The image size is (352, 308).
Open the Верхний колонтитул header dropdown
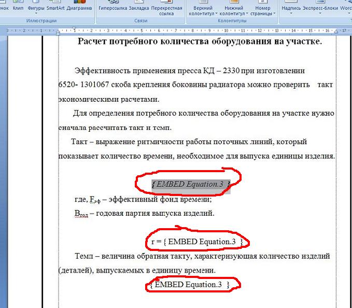[203, 8]
